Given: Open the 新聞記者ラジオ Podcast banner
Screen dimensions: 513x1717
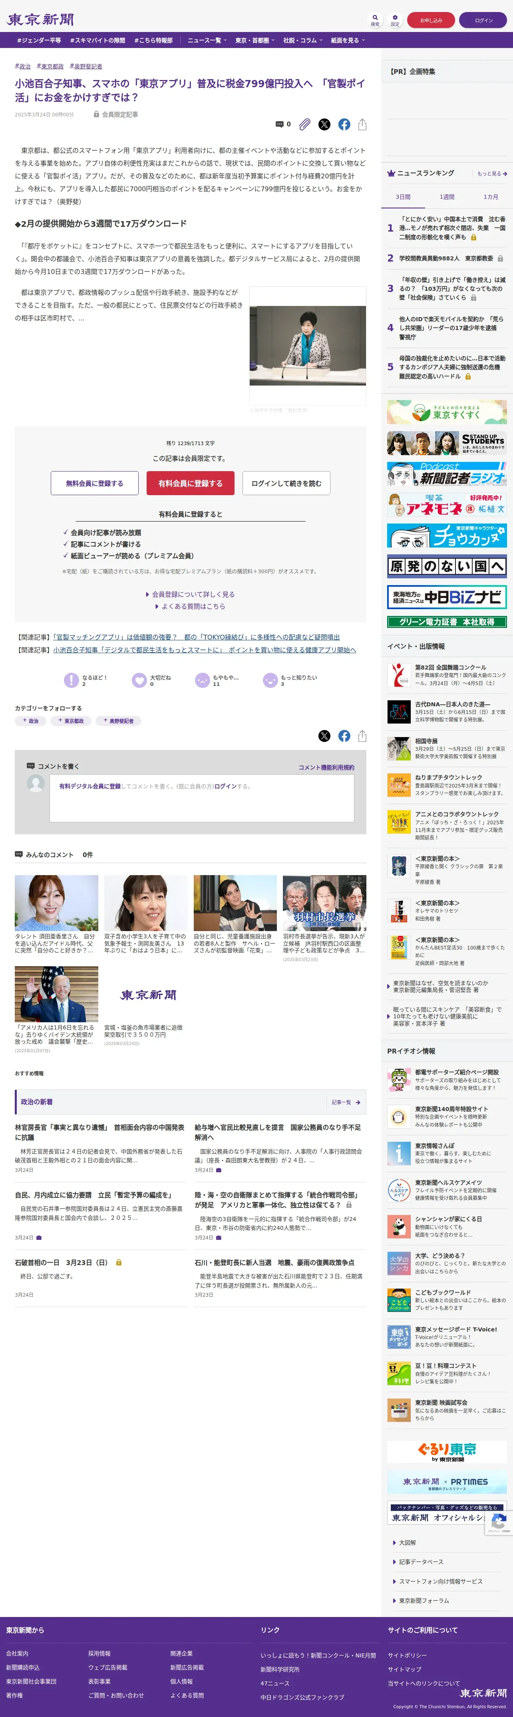Looking at the screenshot, I should pyautogui.click(x=447, y=473).
